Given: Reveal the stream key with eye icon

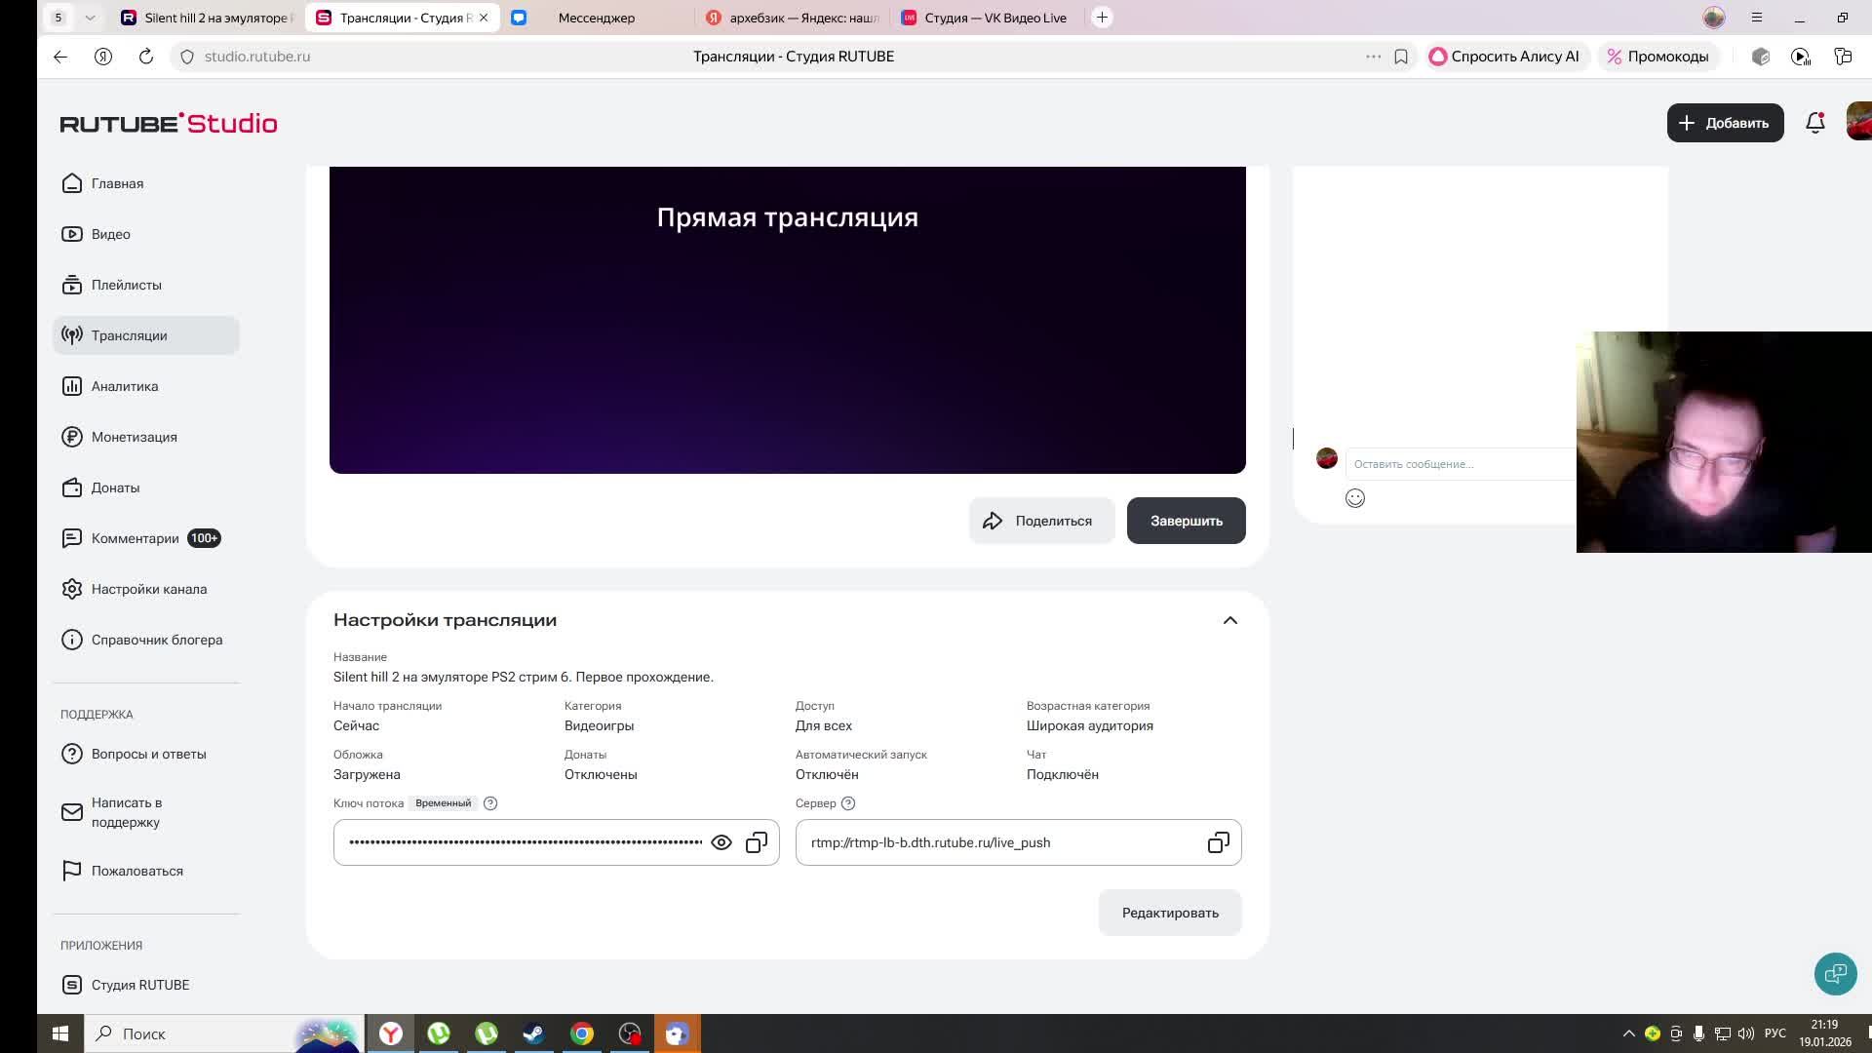Looking at the screenshot, I should click(721, 842).
